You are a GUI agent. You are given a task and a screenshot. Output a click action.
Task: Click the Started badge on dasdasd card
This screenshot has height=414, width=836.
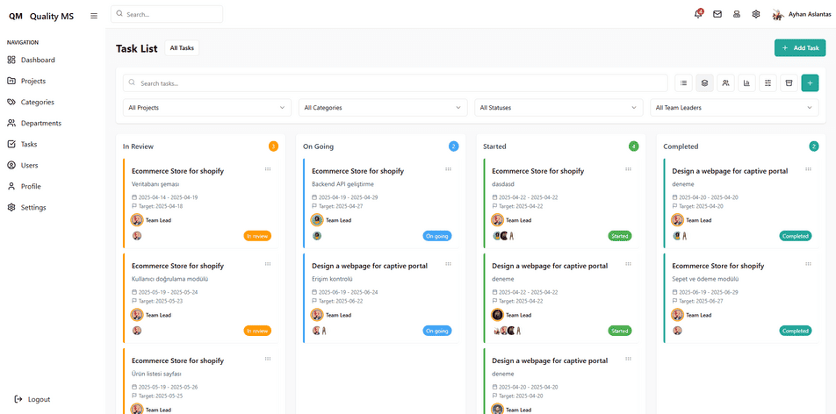click(620, 235)
